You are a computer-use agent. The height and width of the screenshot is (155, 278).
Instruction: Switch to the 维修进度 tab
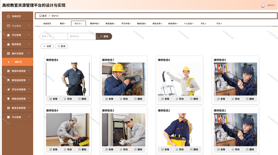(141, 24)
